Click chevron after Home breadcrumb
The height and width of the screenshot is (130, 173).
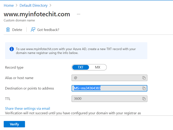[x=17, y=5]
